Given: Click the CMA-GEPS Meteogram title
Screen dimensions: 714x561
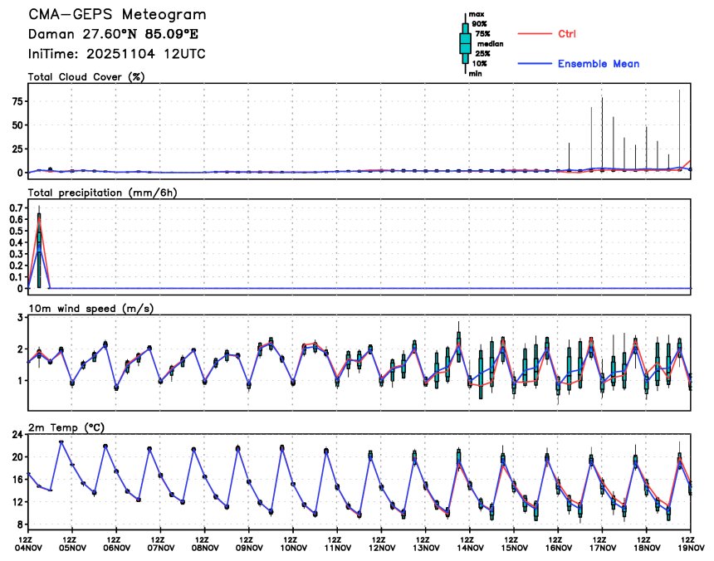Looking at the screenshot, I should tap(117, 15).
